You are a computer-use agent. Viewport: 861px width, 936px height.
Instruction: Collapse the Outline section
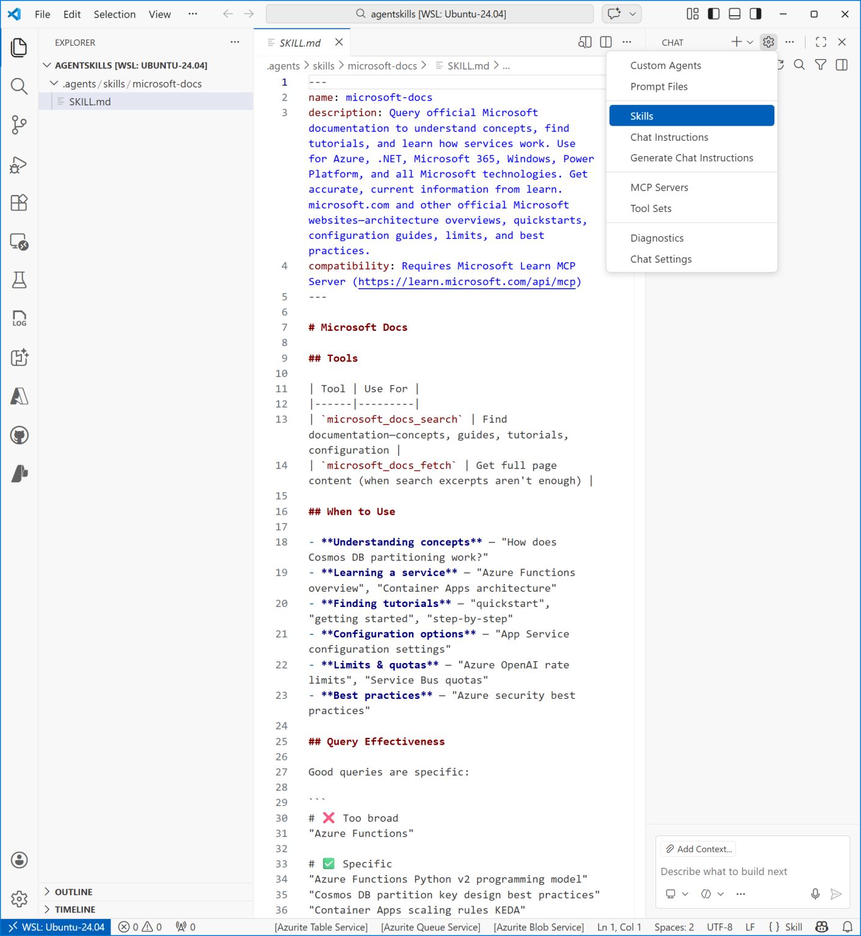pos(74,892)
